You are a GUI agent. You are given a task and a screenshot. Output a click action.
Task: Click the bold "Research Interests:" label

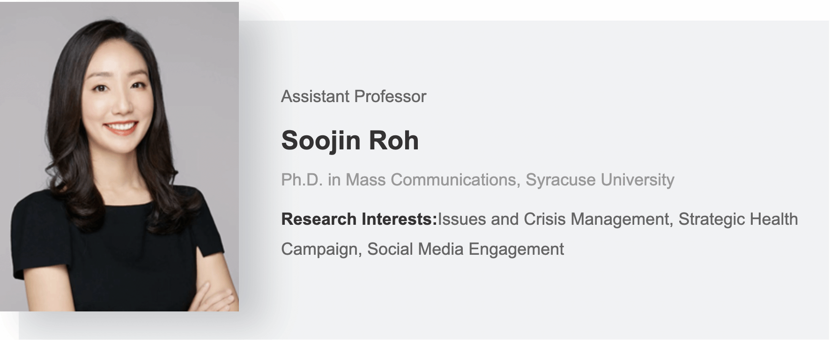359,219
